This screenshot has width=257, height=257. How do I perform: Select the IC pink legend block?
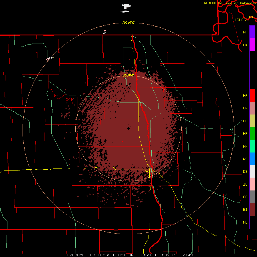pos(252,184)
